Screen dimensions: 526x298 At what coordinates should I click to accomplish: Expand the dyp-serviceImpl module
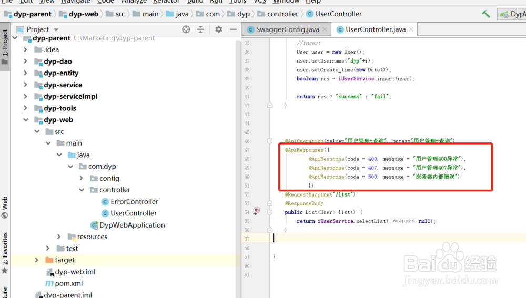click(x=25, y=97)
